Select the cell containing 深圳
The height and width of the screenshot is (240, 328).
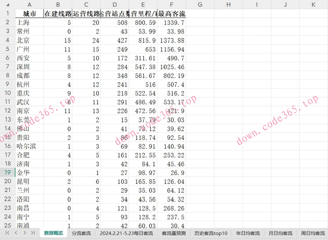29,67
